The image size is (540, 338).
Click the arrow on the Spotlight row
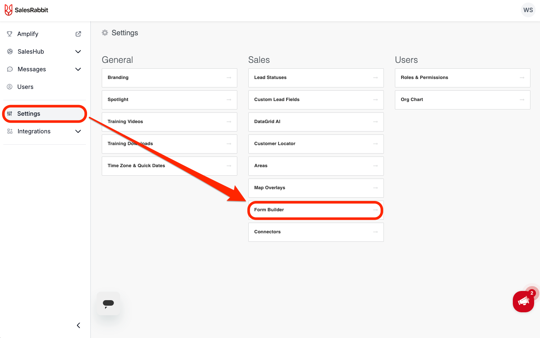coord(229,100)
